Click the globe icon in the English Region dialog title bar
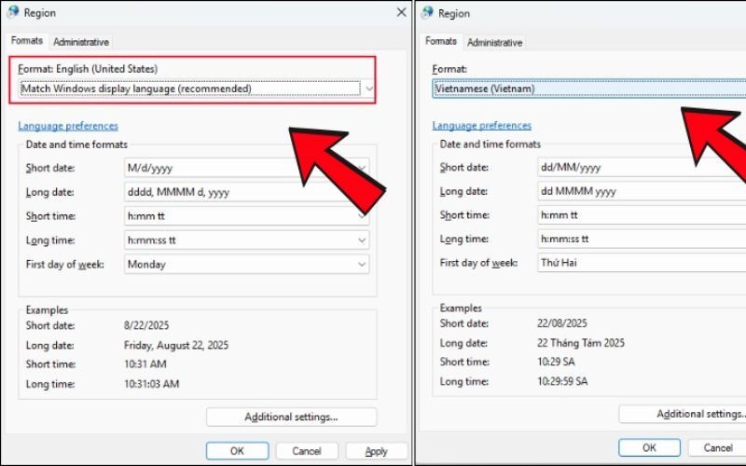This screenshot has width=746, height=466. tap(13, 13)
